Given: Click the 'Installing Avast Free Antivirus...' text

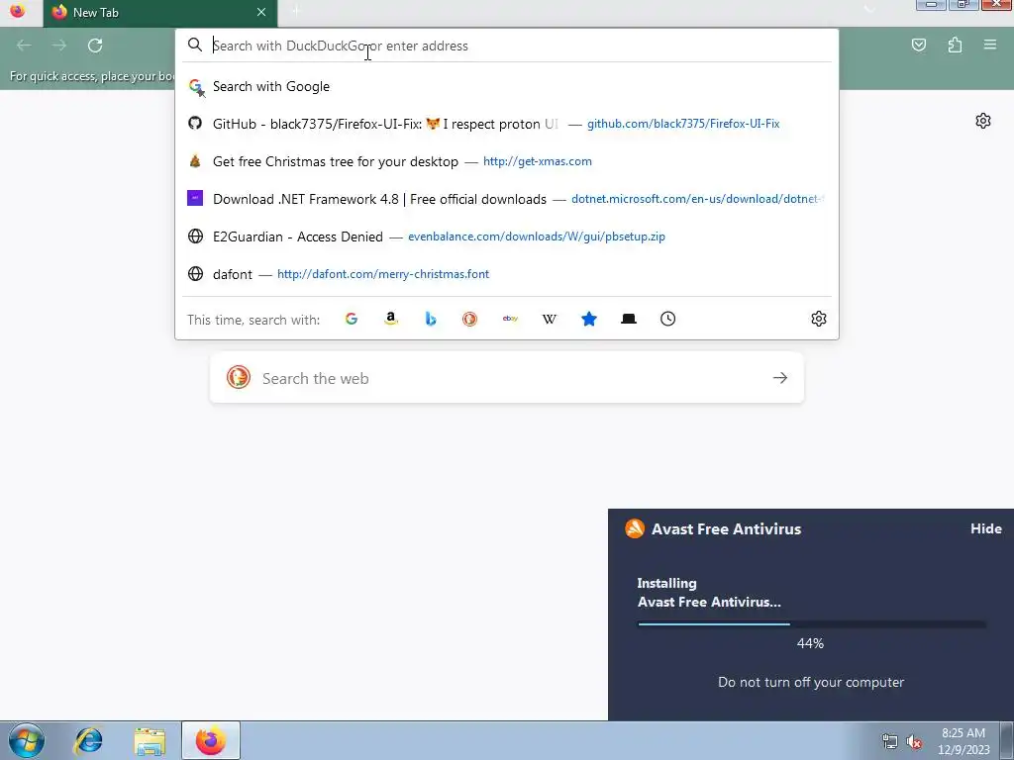Looking at the screenshot, I should tap(709, 592).
